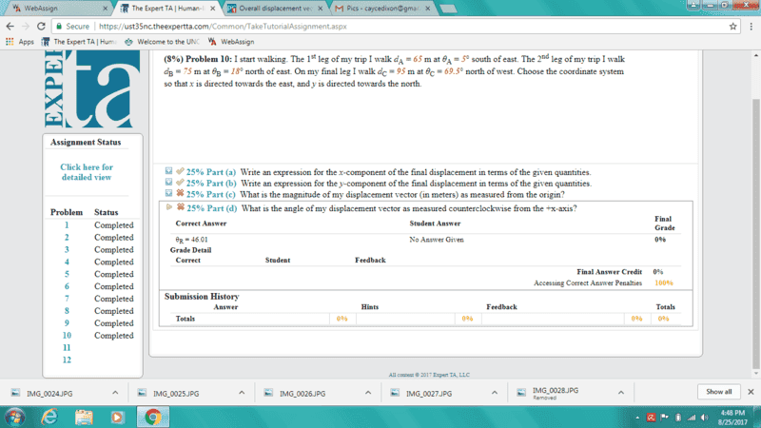
Task: Collapse Part (d) with the arrow
Action: (x=169, y=207)
